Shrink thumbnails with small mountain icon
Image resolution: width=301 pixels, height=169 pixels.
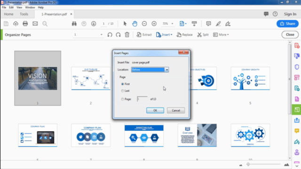pyautogui.click(x=241, y=165)
